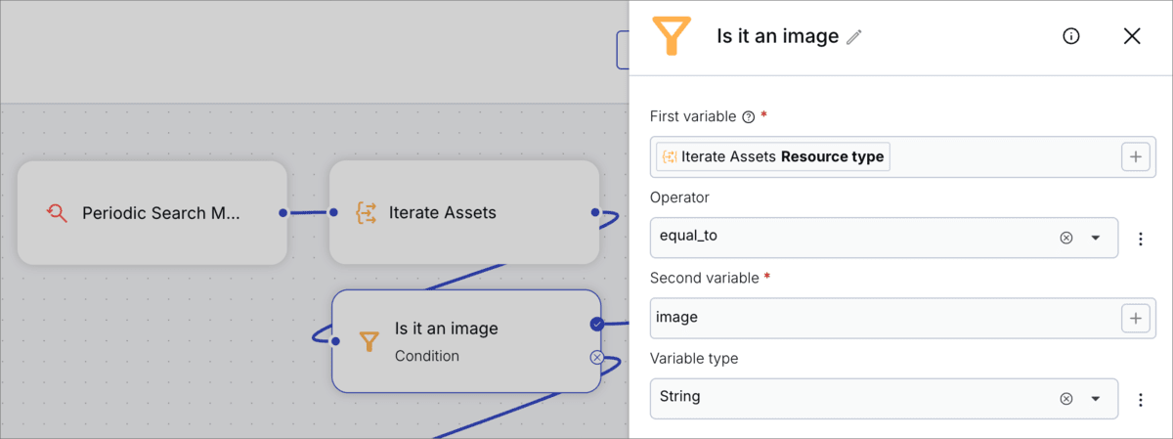The image size is (1173, 439).
Task: Click the First variable help icon
Action: (x=749, y=117)
